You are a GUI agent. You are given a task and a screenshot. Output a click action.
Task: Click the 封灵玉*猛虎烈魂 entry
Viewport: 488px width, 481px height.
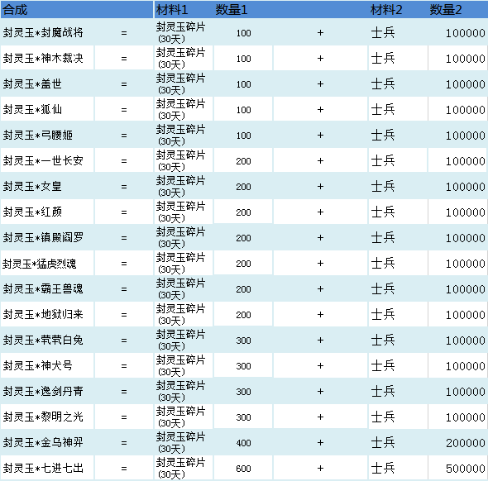point(39,264)
